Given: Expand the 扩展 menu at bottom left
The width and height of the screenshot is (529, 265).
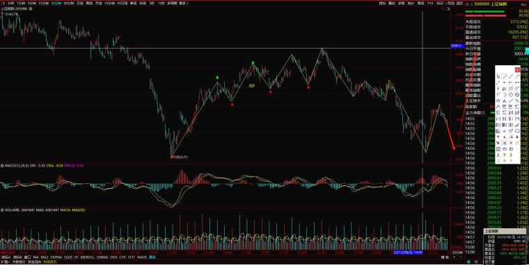Looking at the screenshot, I should [x=5, y=262].
